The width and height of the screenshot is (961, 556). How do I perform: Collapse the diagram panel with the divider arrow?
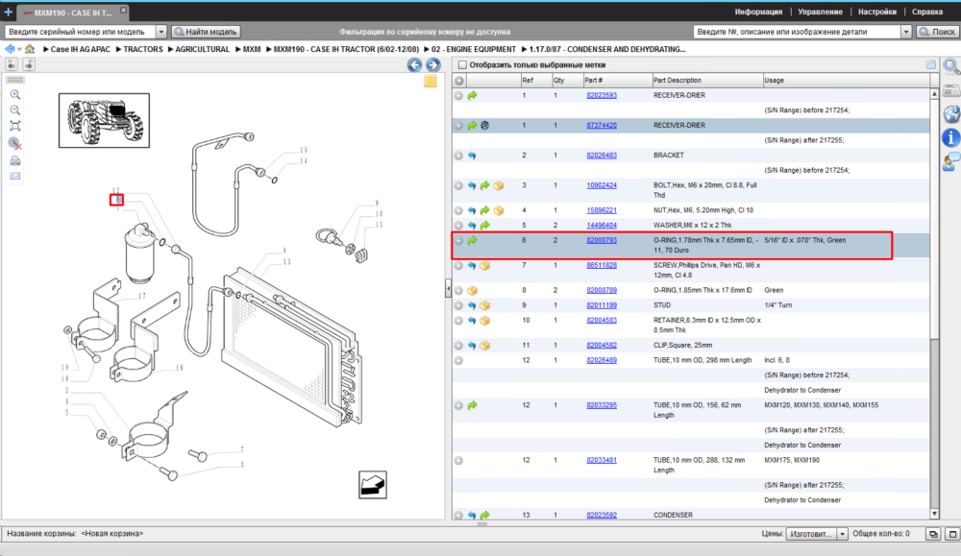(x=448, y=288)
